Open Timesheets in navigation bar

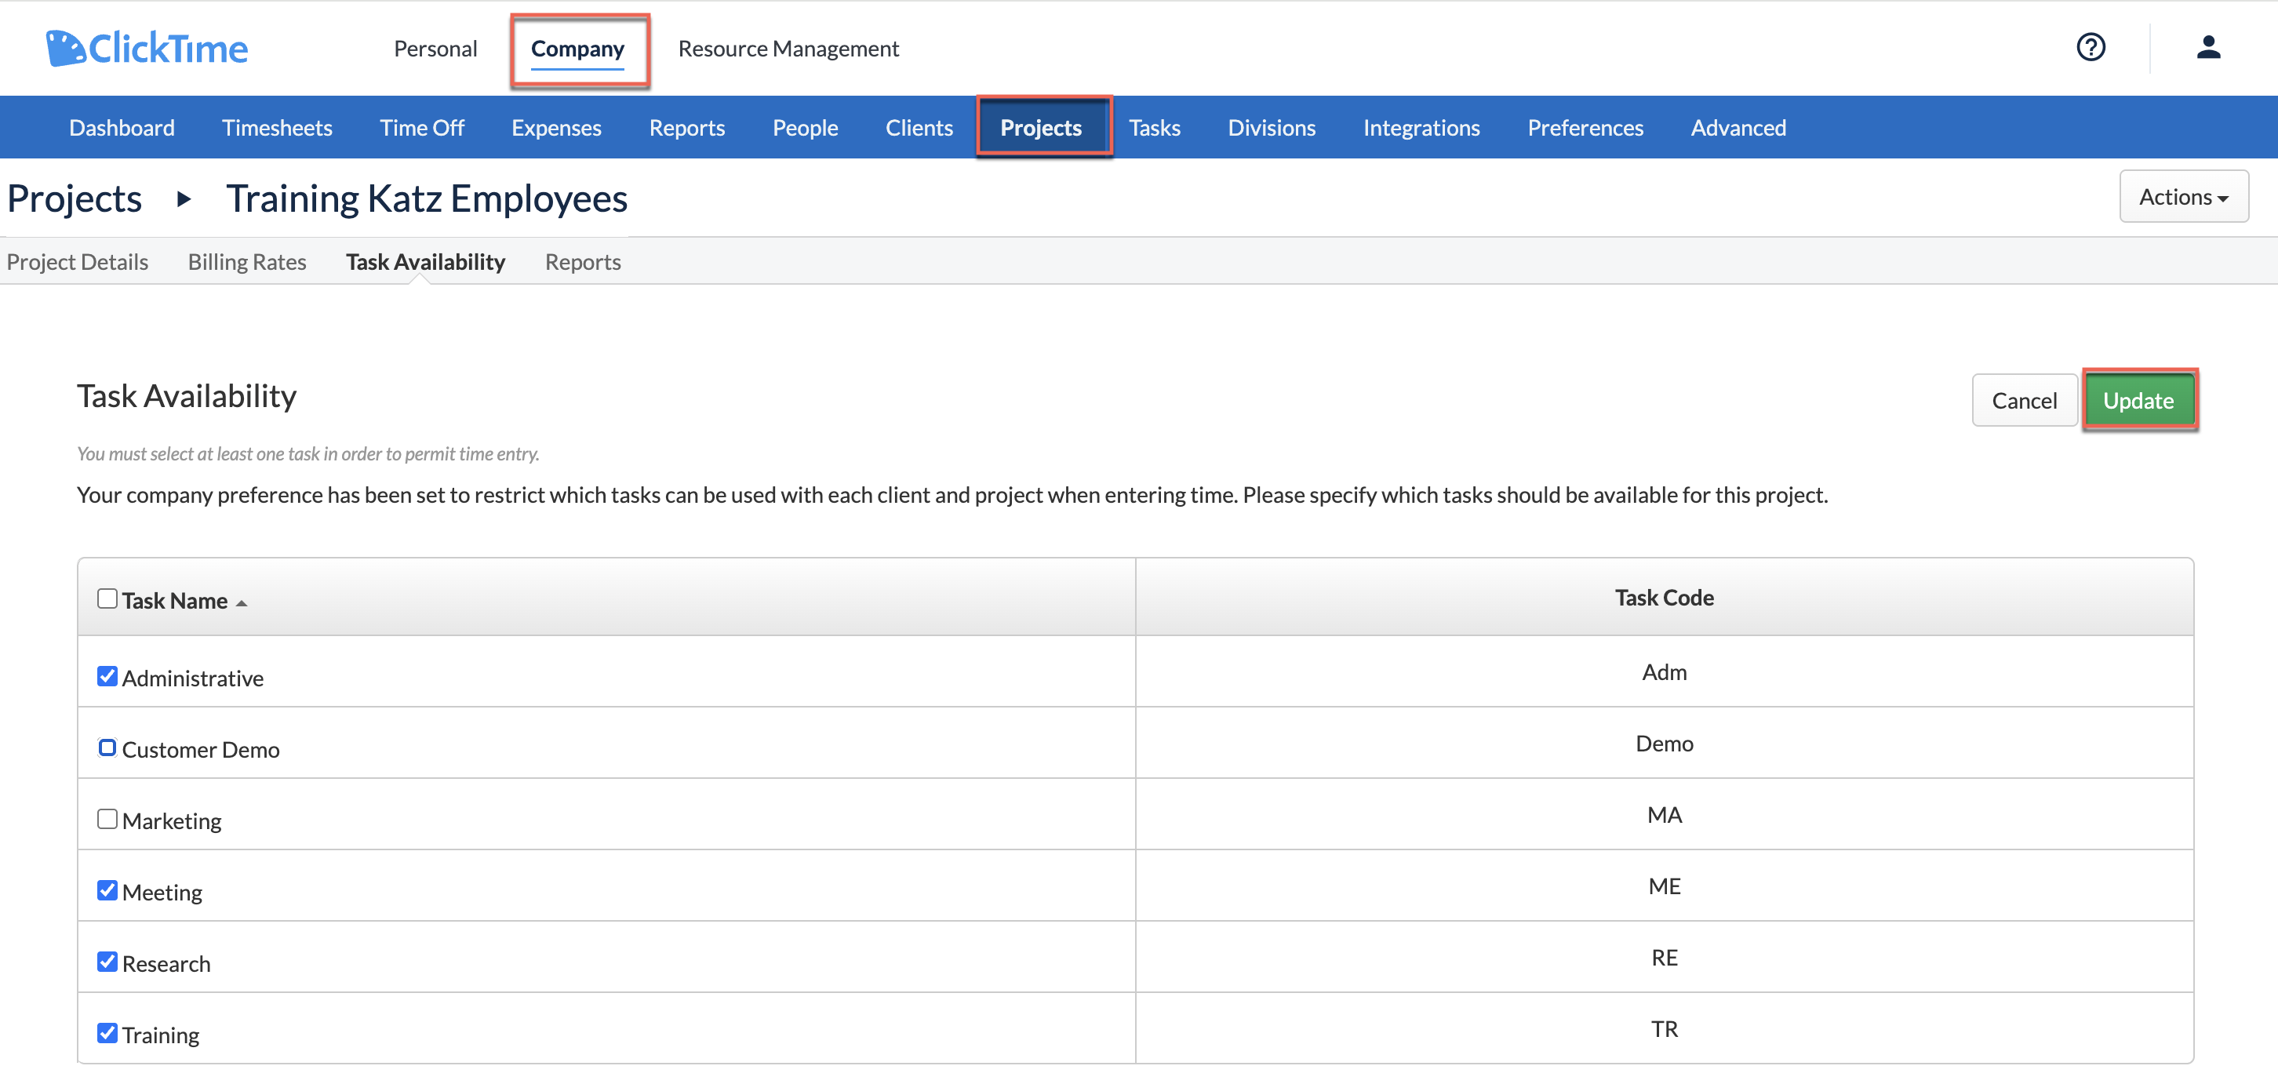pyautogui.click(x=277, y=127)
